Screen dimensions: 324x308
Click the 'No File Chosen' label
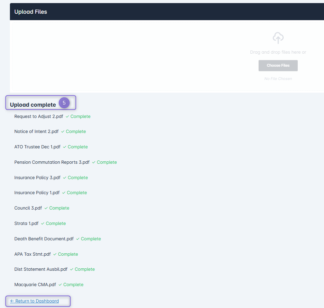click(278, 79)
